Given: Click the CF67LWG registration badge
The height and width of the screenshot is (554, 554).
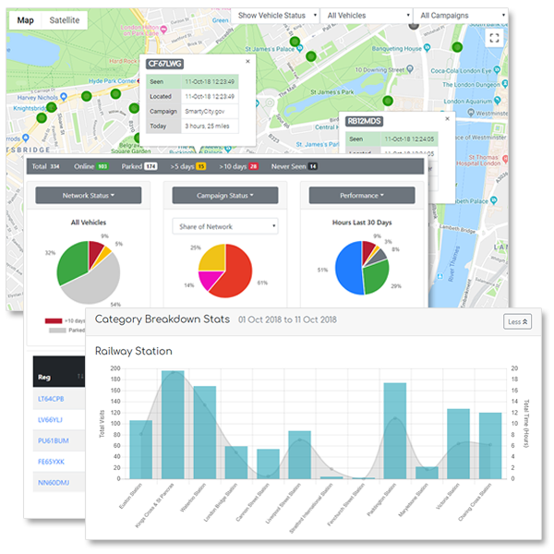Looking at the screenshot, I should (x=164, y=64).
